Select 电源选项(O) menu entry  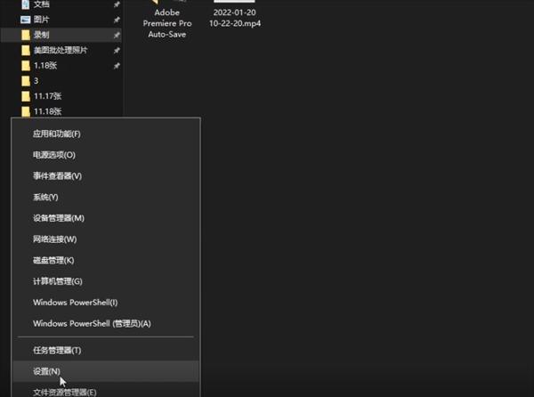tap(106, 155)
